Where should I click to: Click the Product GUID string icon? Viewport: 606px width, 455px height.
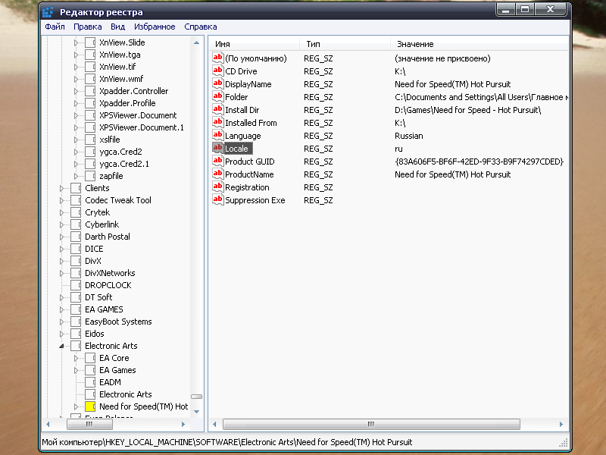click(217, 161)
